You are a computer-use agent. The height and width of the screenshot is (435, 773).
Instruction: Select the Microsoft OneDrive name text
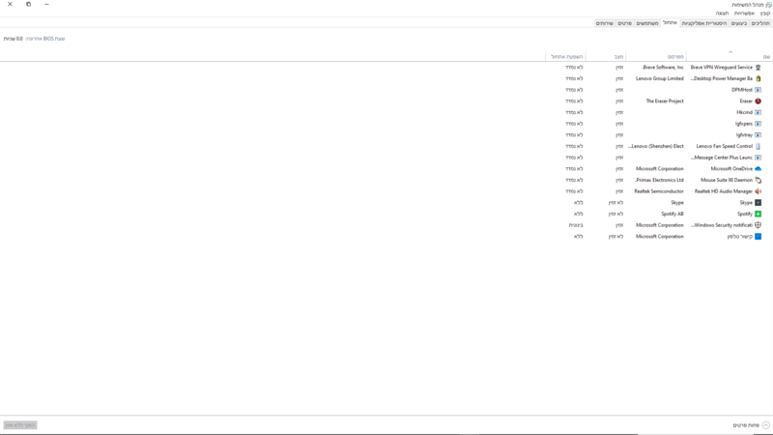(x=731, y=169)
